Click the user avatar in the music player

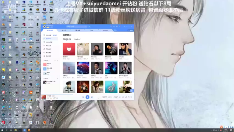[44, 26]
